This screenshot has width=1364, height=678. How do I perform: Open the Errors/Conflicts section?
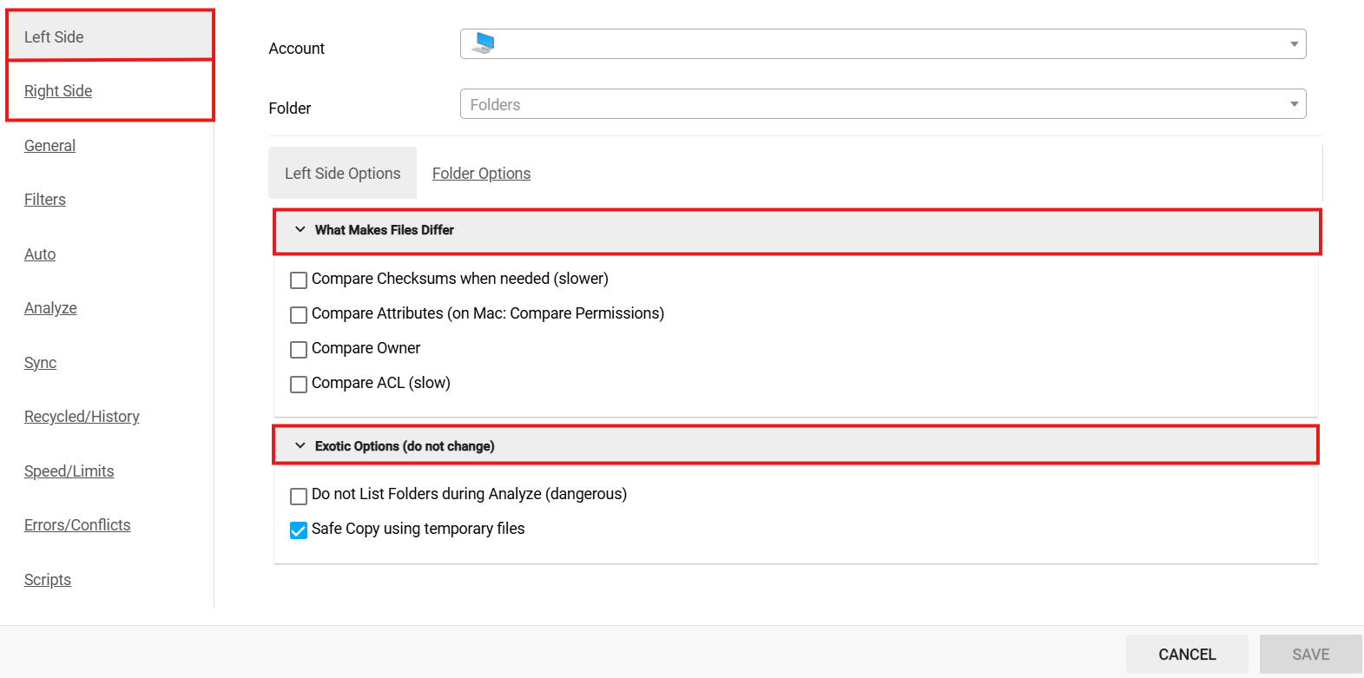coord(77,525)
